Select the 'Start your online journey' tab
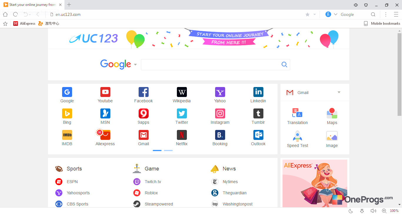The width and height of the screenshot is (402, 214). (x=33, y=5)
